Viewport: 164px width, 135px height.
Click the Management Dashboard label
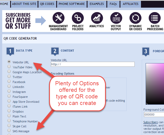pos(58,28)
